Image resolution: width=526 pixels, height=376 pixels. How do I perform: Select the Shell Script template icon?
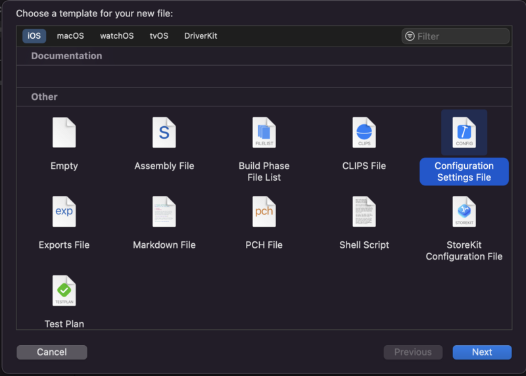click(x=364, y=212)
